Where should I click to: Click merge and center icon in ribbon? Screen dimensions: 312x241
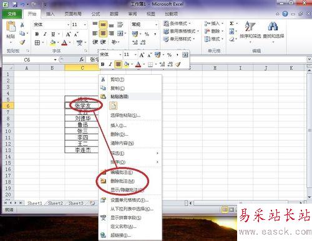point(120,33)
